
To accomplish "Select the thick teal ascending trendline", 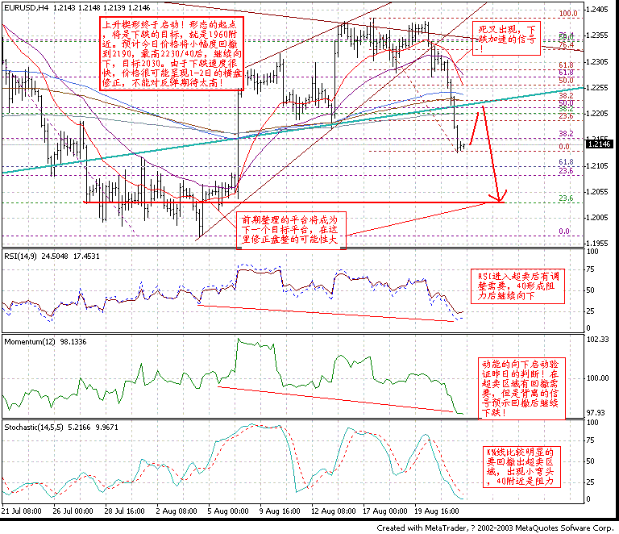I will click(x=293, y=131).
